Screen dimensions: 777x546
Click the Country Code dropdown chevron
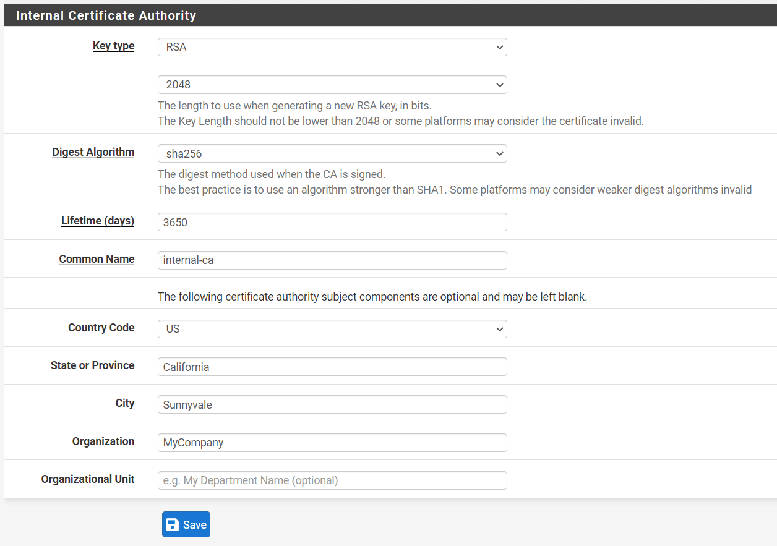499,329
